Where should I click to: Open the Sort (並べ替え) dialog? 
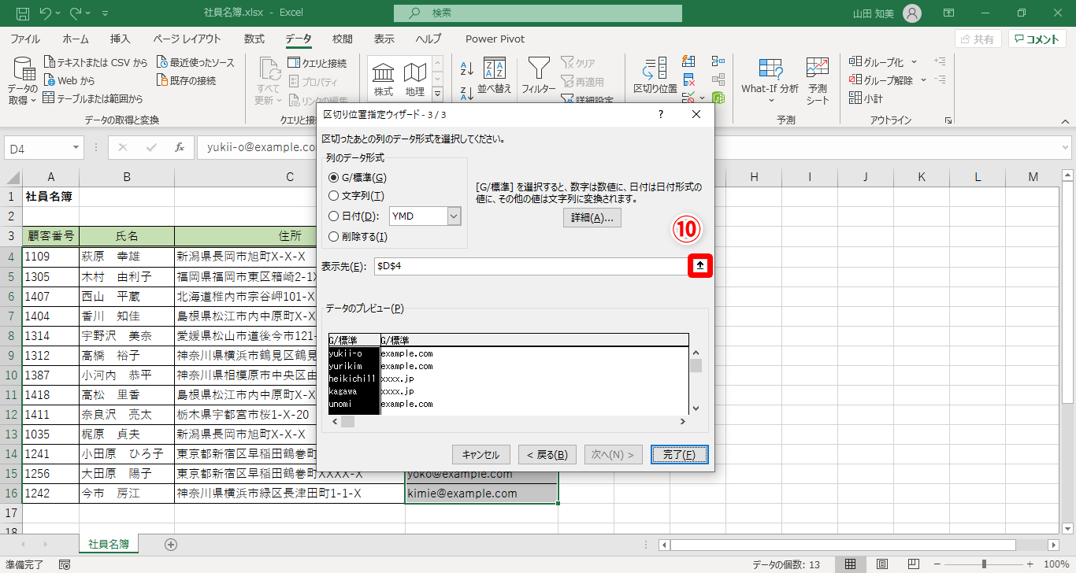495,76
